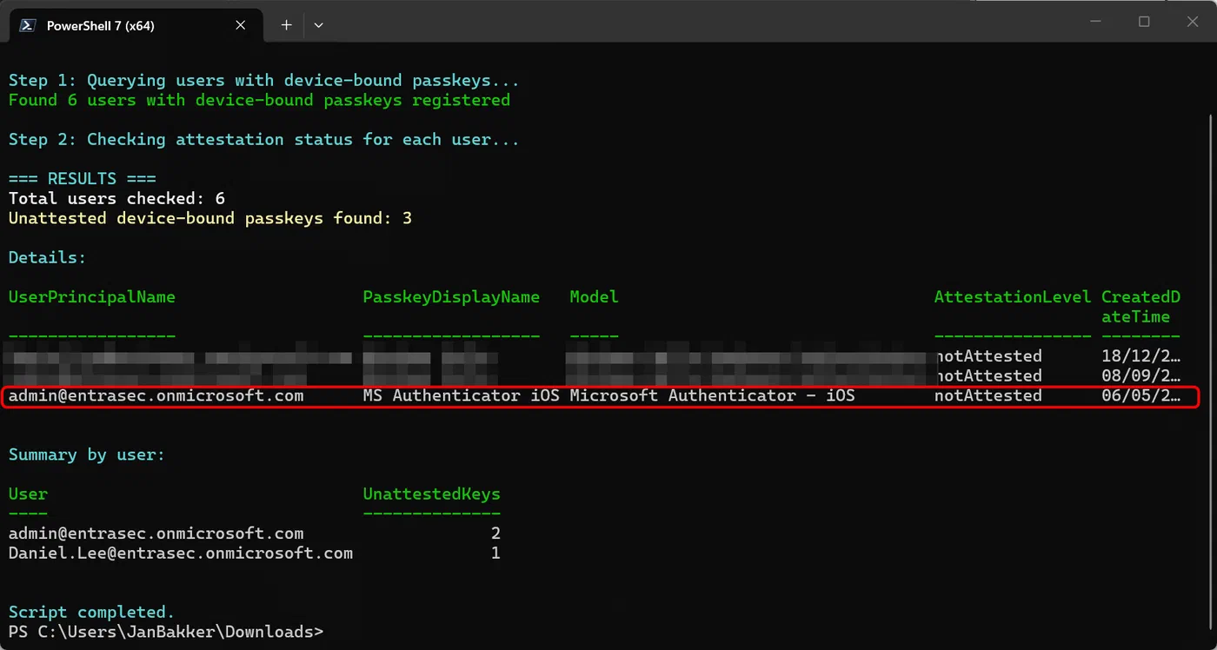
Task: Open a new terminal tab with plus
Action: tap(286, 25)
